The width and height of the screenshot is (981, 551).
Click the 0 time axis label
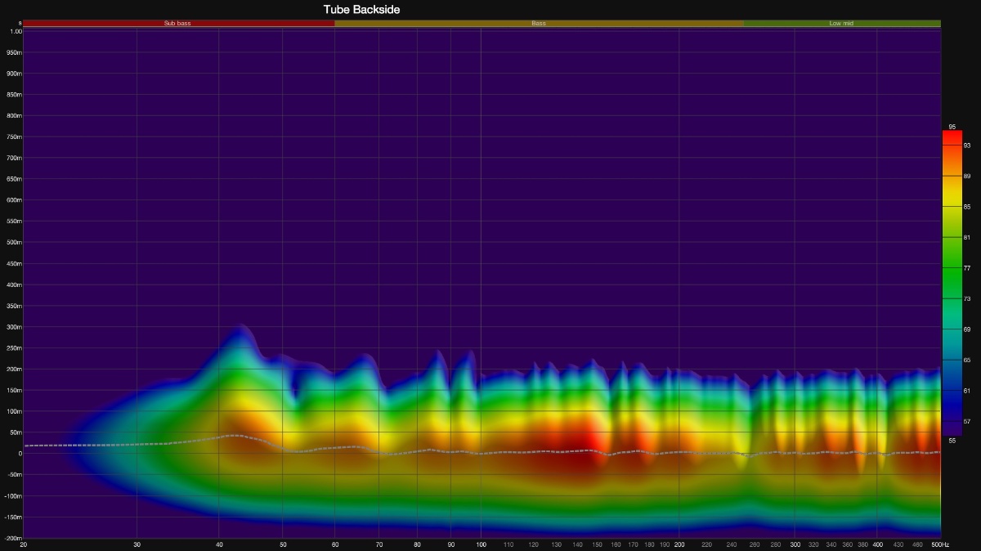[19, 453]
